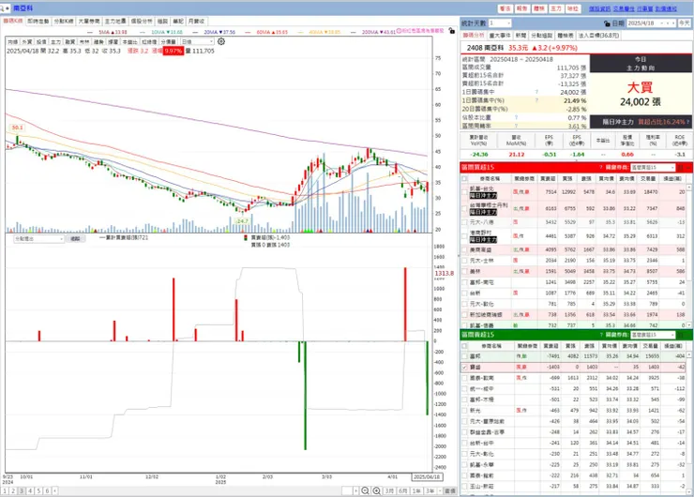Click next-page arrow after page 6
This screenshot has width=694, height=497.
click(55, 490)
